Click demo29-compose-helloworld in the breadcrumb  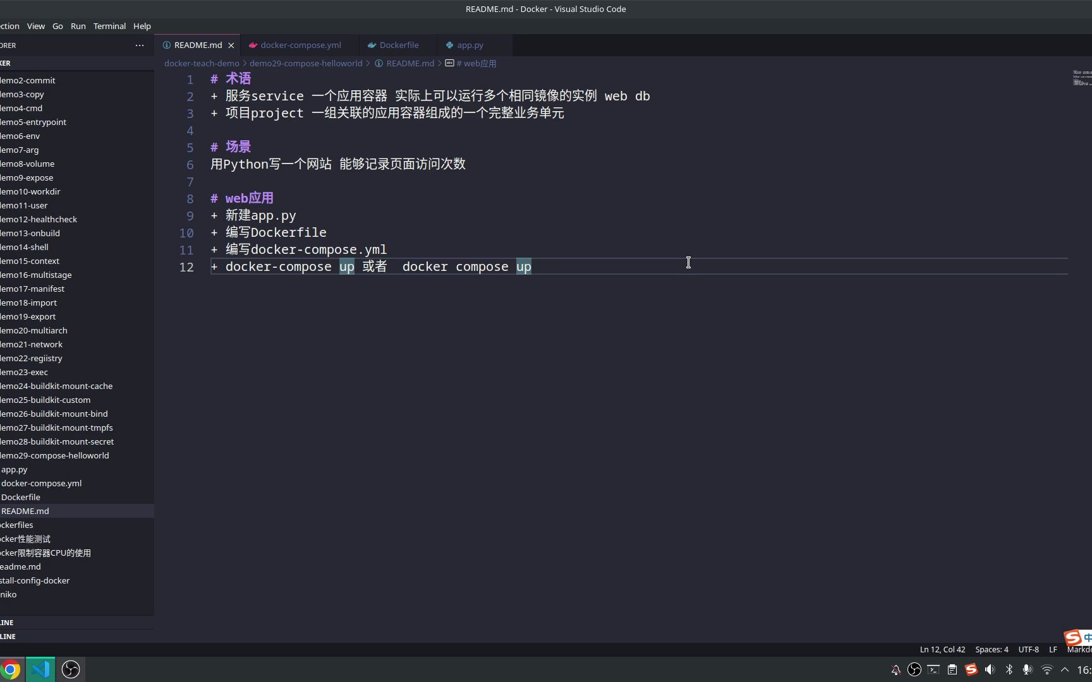point(306,64)
